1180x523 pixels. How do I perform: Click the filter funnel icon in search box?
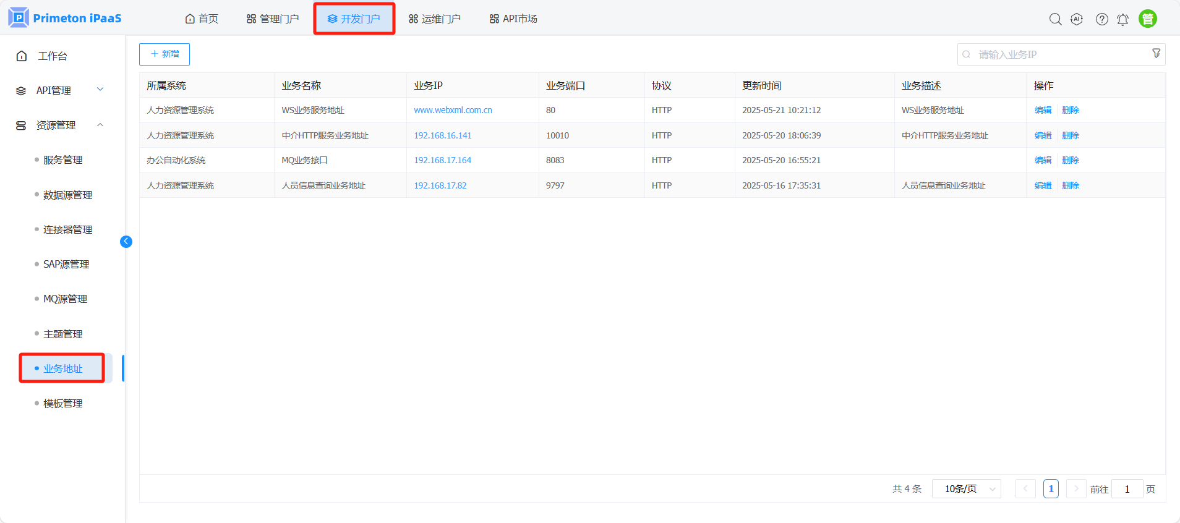(1156, 54)
